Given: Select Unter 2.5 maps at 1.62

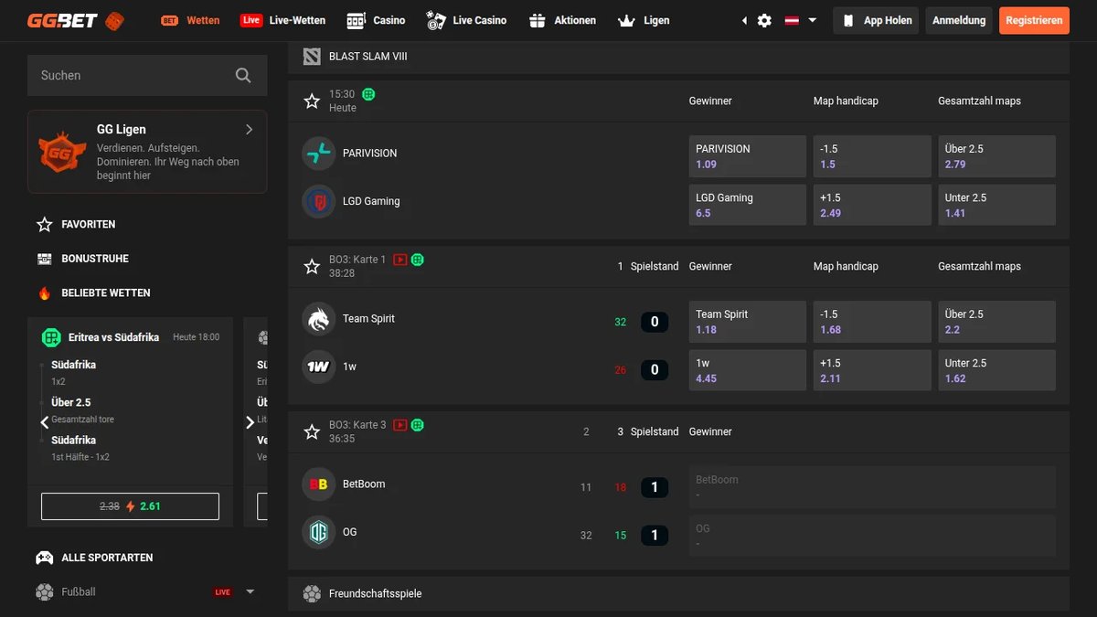Looking at the screenshot, I should click(x=997, y=370).
